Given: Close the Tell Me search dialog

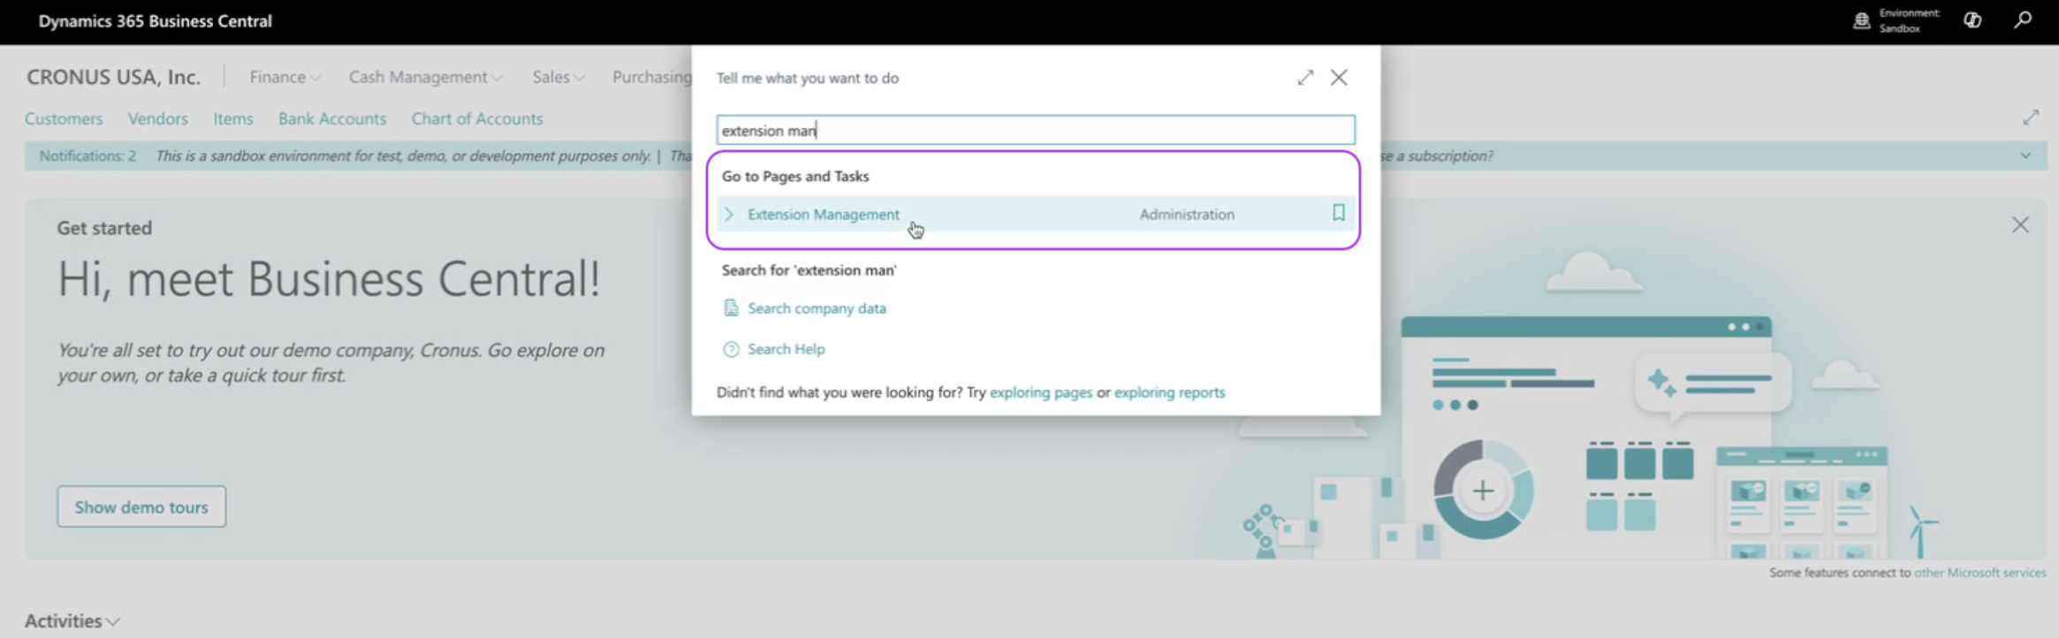Looking at the screenshot, I should (x=1339, y=78).
